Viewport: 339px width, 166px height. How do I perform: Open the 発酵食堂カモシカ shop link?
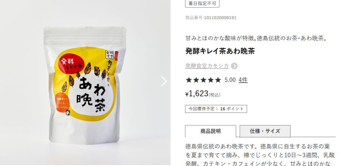[x=207, y=66]
